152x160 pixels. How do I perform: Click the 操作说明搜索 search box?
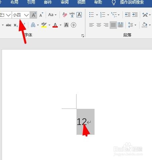(132, 2)
